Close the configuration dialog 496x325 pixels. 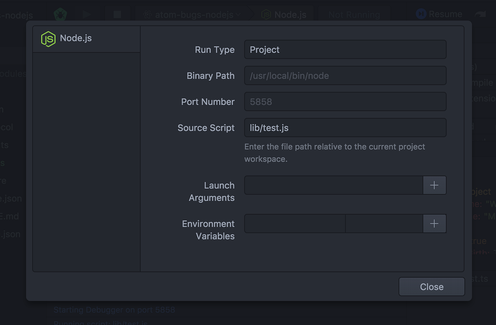432,287
